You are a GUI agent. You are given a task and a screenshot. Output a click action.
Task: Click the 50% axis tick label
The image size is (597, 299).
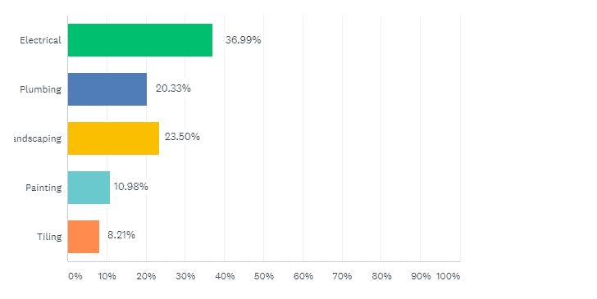[264, 276]
